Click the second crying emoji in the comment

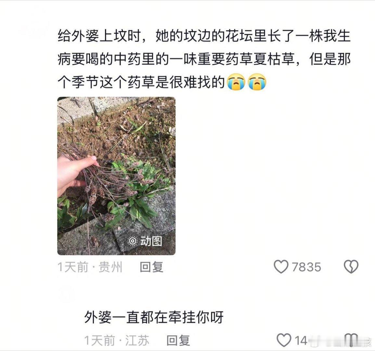coord(257,82)
